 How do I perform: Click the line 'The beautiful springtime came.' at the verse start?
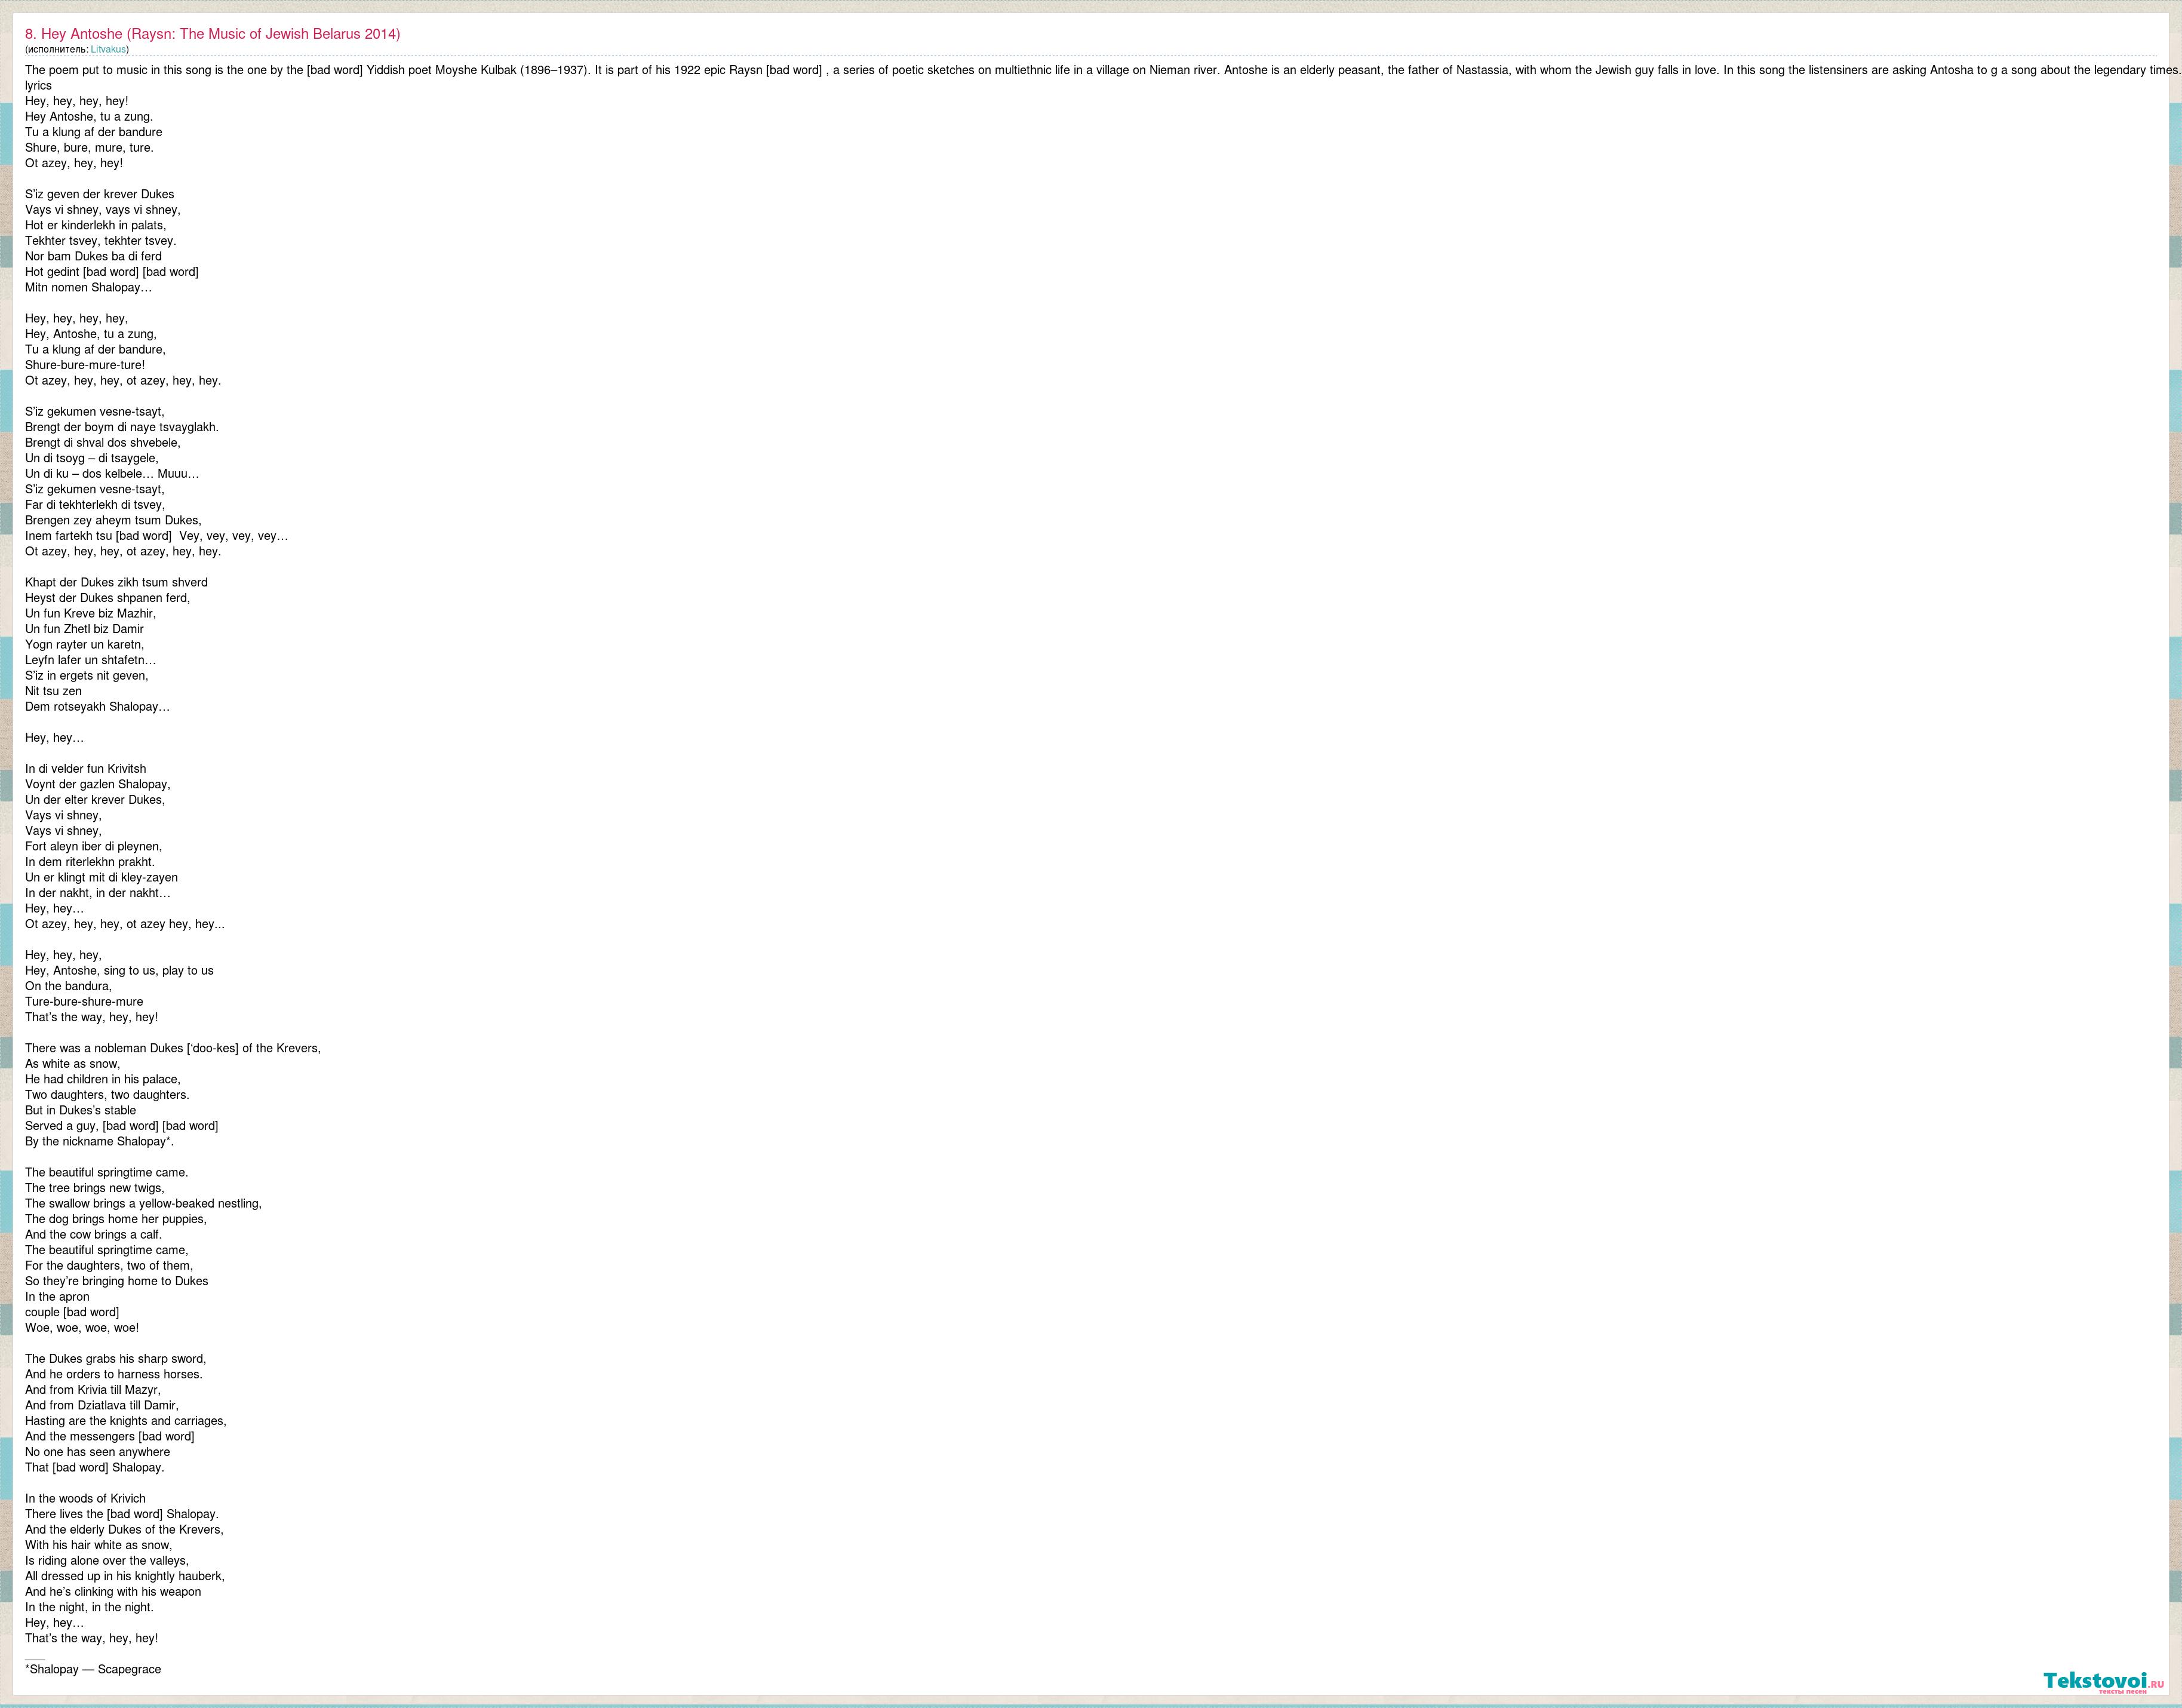point(106,1173)
